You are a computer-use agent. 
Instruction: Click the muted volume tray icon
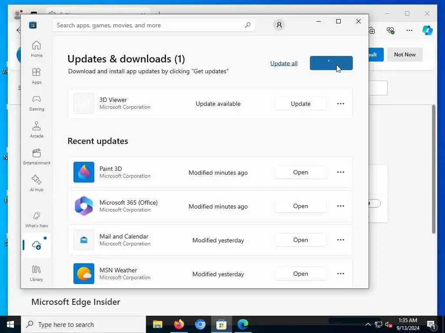point(389,324)
